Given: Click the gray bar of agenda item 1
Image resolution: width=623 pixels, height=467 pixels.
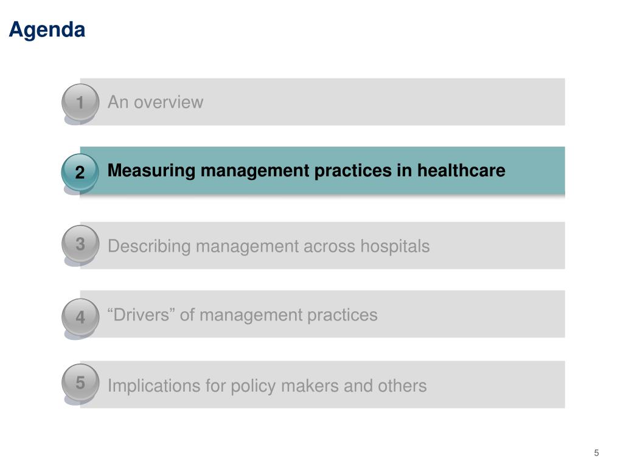Looking at the screenshot, I should coord(322,102).
